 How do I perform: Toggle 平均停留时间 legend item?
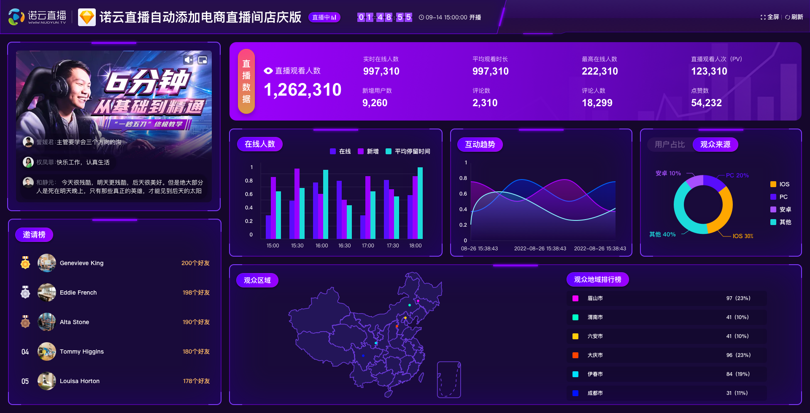point(408,151)
